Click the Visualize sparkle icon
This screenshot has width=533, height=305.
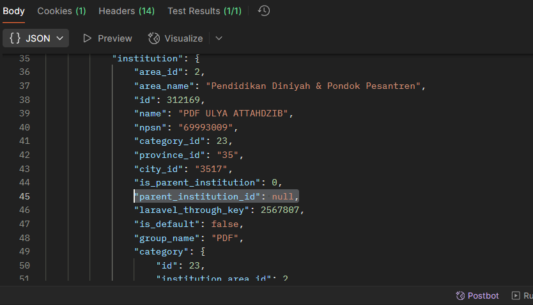pyautogui.click(x=153, y=38)
